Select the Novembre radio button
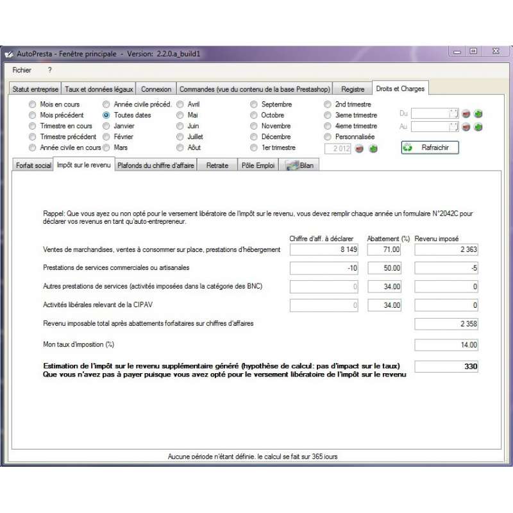 click(254, 126)
